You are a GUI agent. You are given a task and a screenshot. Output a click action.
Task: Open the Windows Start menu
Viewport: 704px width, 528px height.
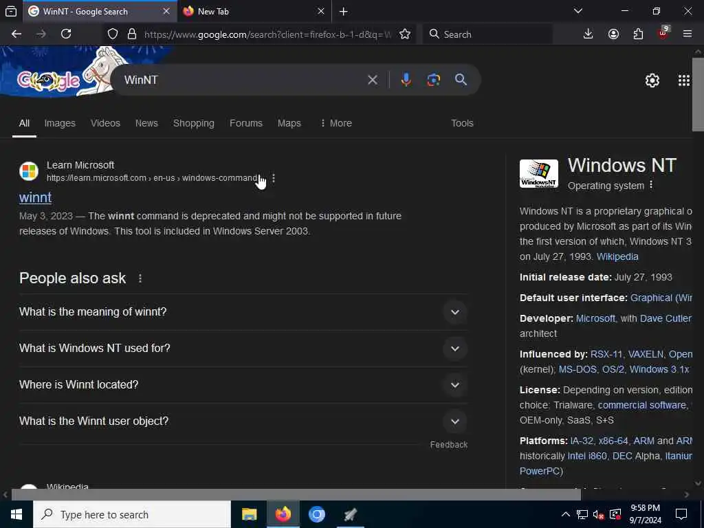coord(16,514)
